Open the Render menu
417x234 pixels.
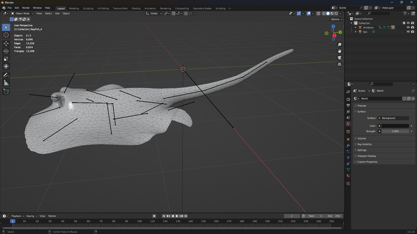pos(26,8)
